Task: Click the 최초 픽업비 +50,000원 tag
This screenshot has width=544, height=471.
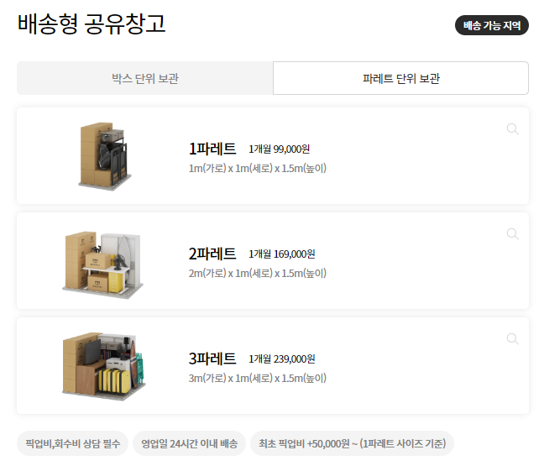Action: point(352,443)
